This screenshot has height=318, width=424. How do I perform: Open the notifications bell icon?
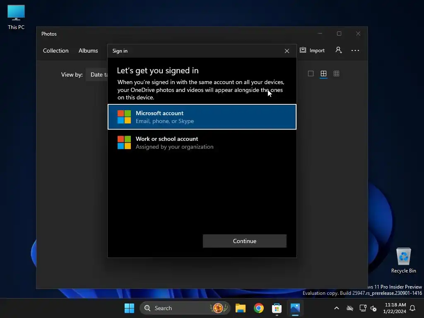[412, 308]
